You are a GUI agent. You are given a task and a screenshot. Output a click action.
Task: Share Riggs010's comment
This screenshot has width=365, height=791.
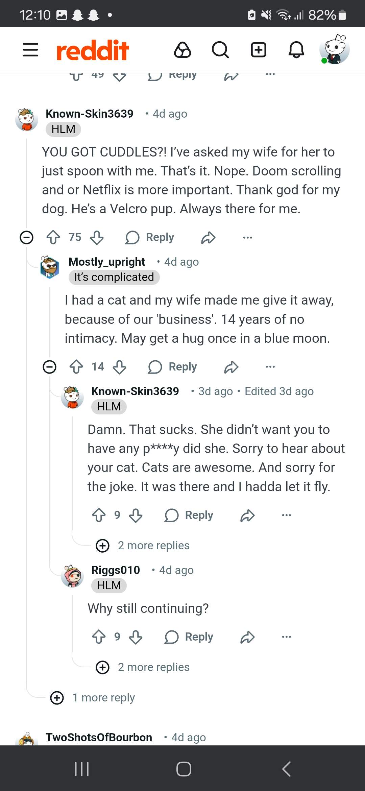(x=248, y=637)
